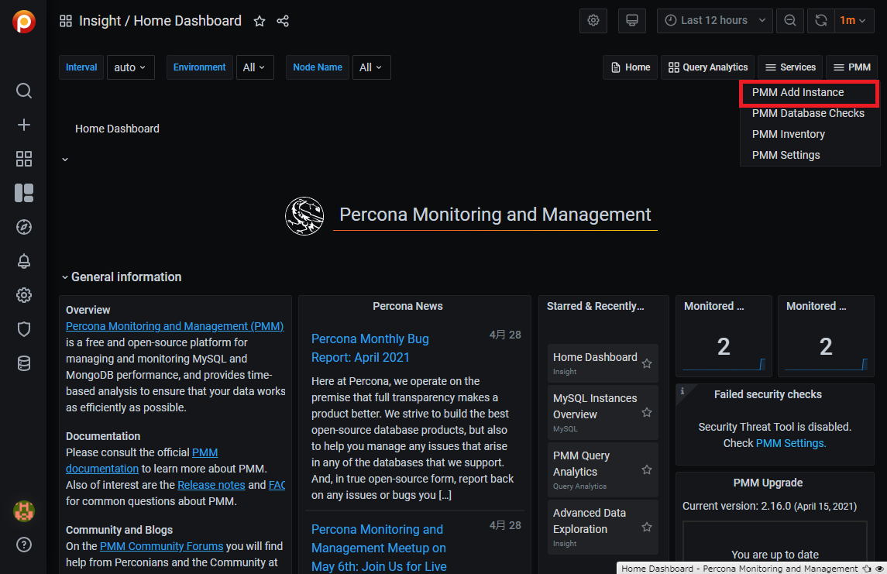Click the Starred & Recently panel title
The image size is (887, 574).
595,306
